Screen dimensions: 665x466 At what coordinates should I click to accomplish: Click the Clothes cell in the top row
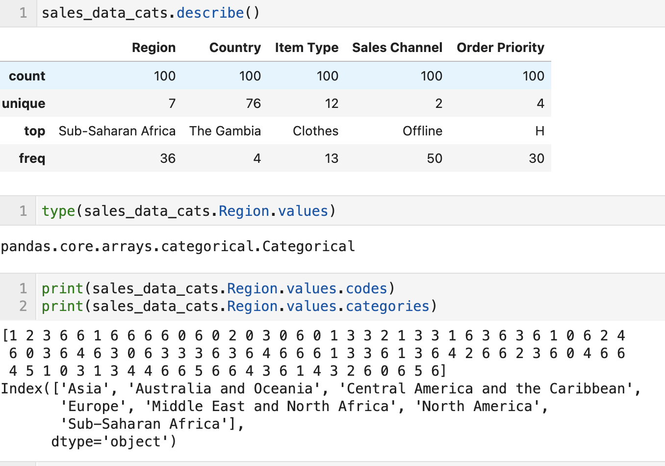[315, 131]
